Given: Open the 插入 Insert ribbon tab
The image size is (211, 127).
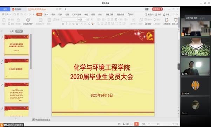Looking at the screenshot, I should 46,14.
